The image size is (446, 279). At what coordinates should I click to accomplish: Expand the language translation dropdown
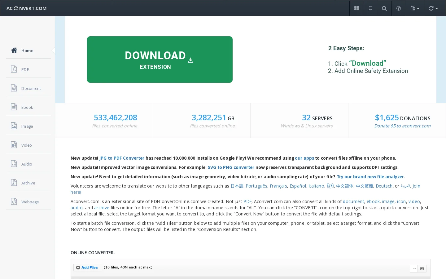(x=415, y=8)
